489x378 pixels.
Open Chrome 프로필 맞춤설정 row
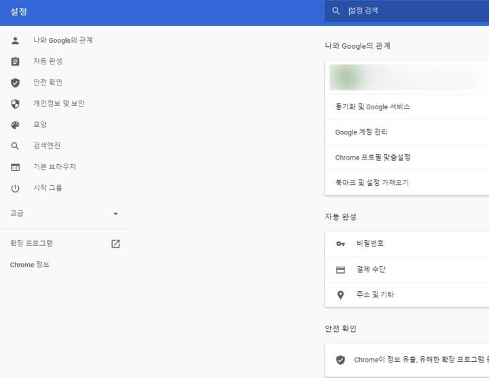pyautogui.click(x=407, y=157)
